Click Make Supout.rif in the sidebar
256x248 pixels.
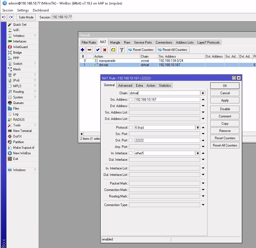[x=24, y=148]
